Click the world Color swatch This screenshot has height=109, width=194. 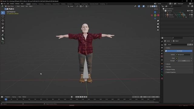(x=184, y=58)
